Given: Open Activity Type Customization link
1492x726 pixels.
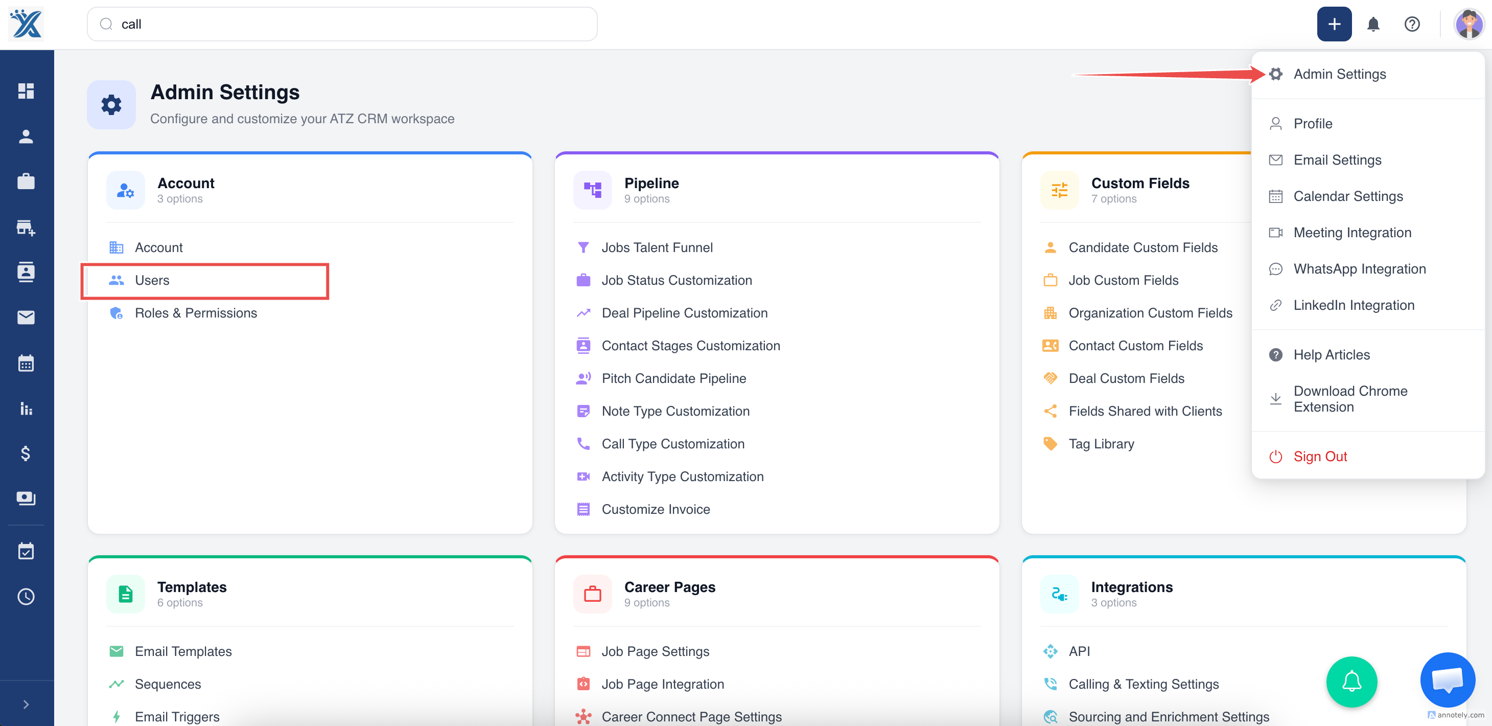Looking at the screenshot, I should click(x=682, y=477).
